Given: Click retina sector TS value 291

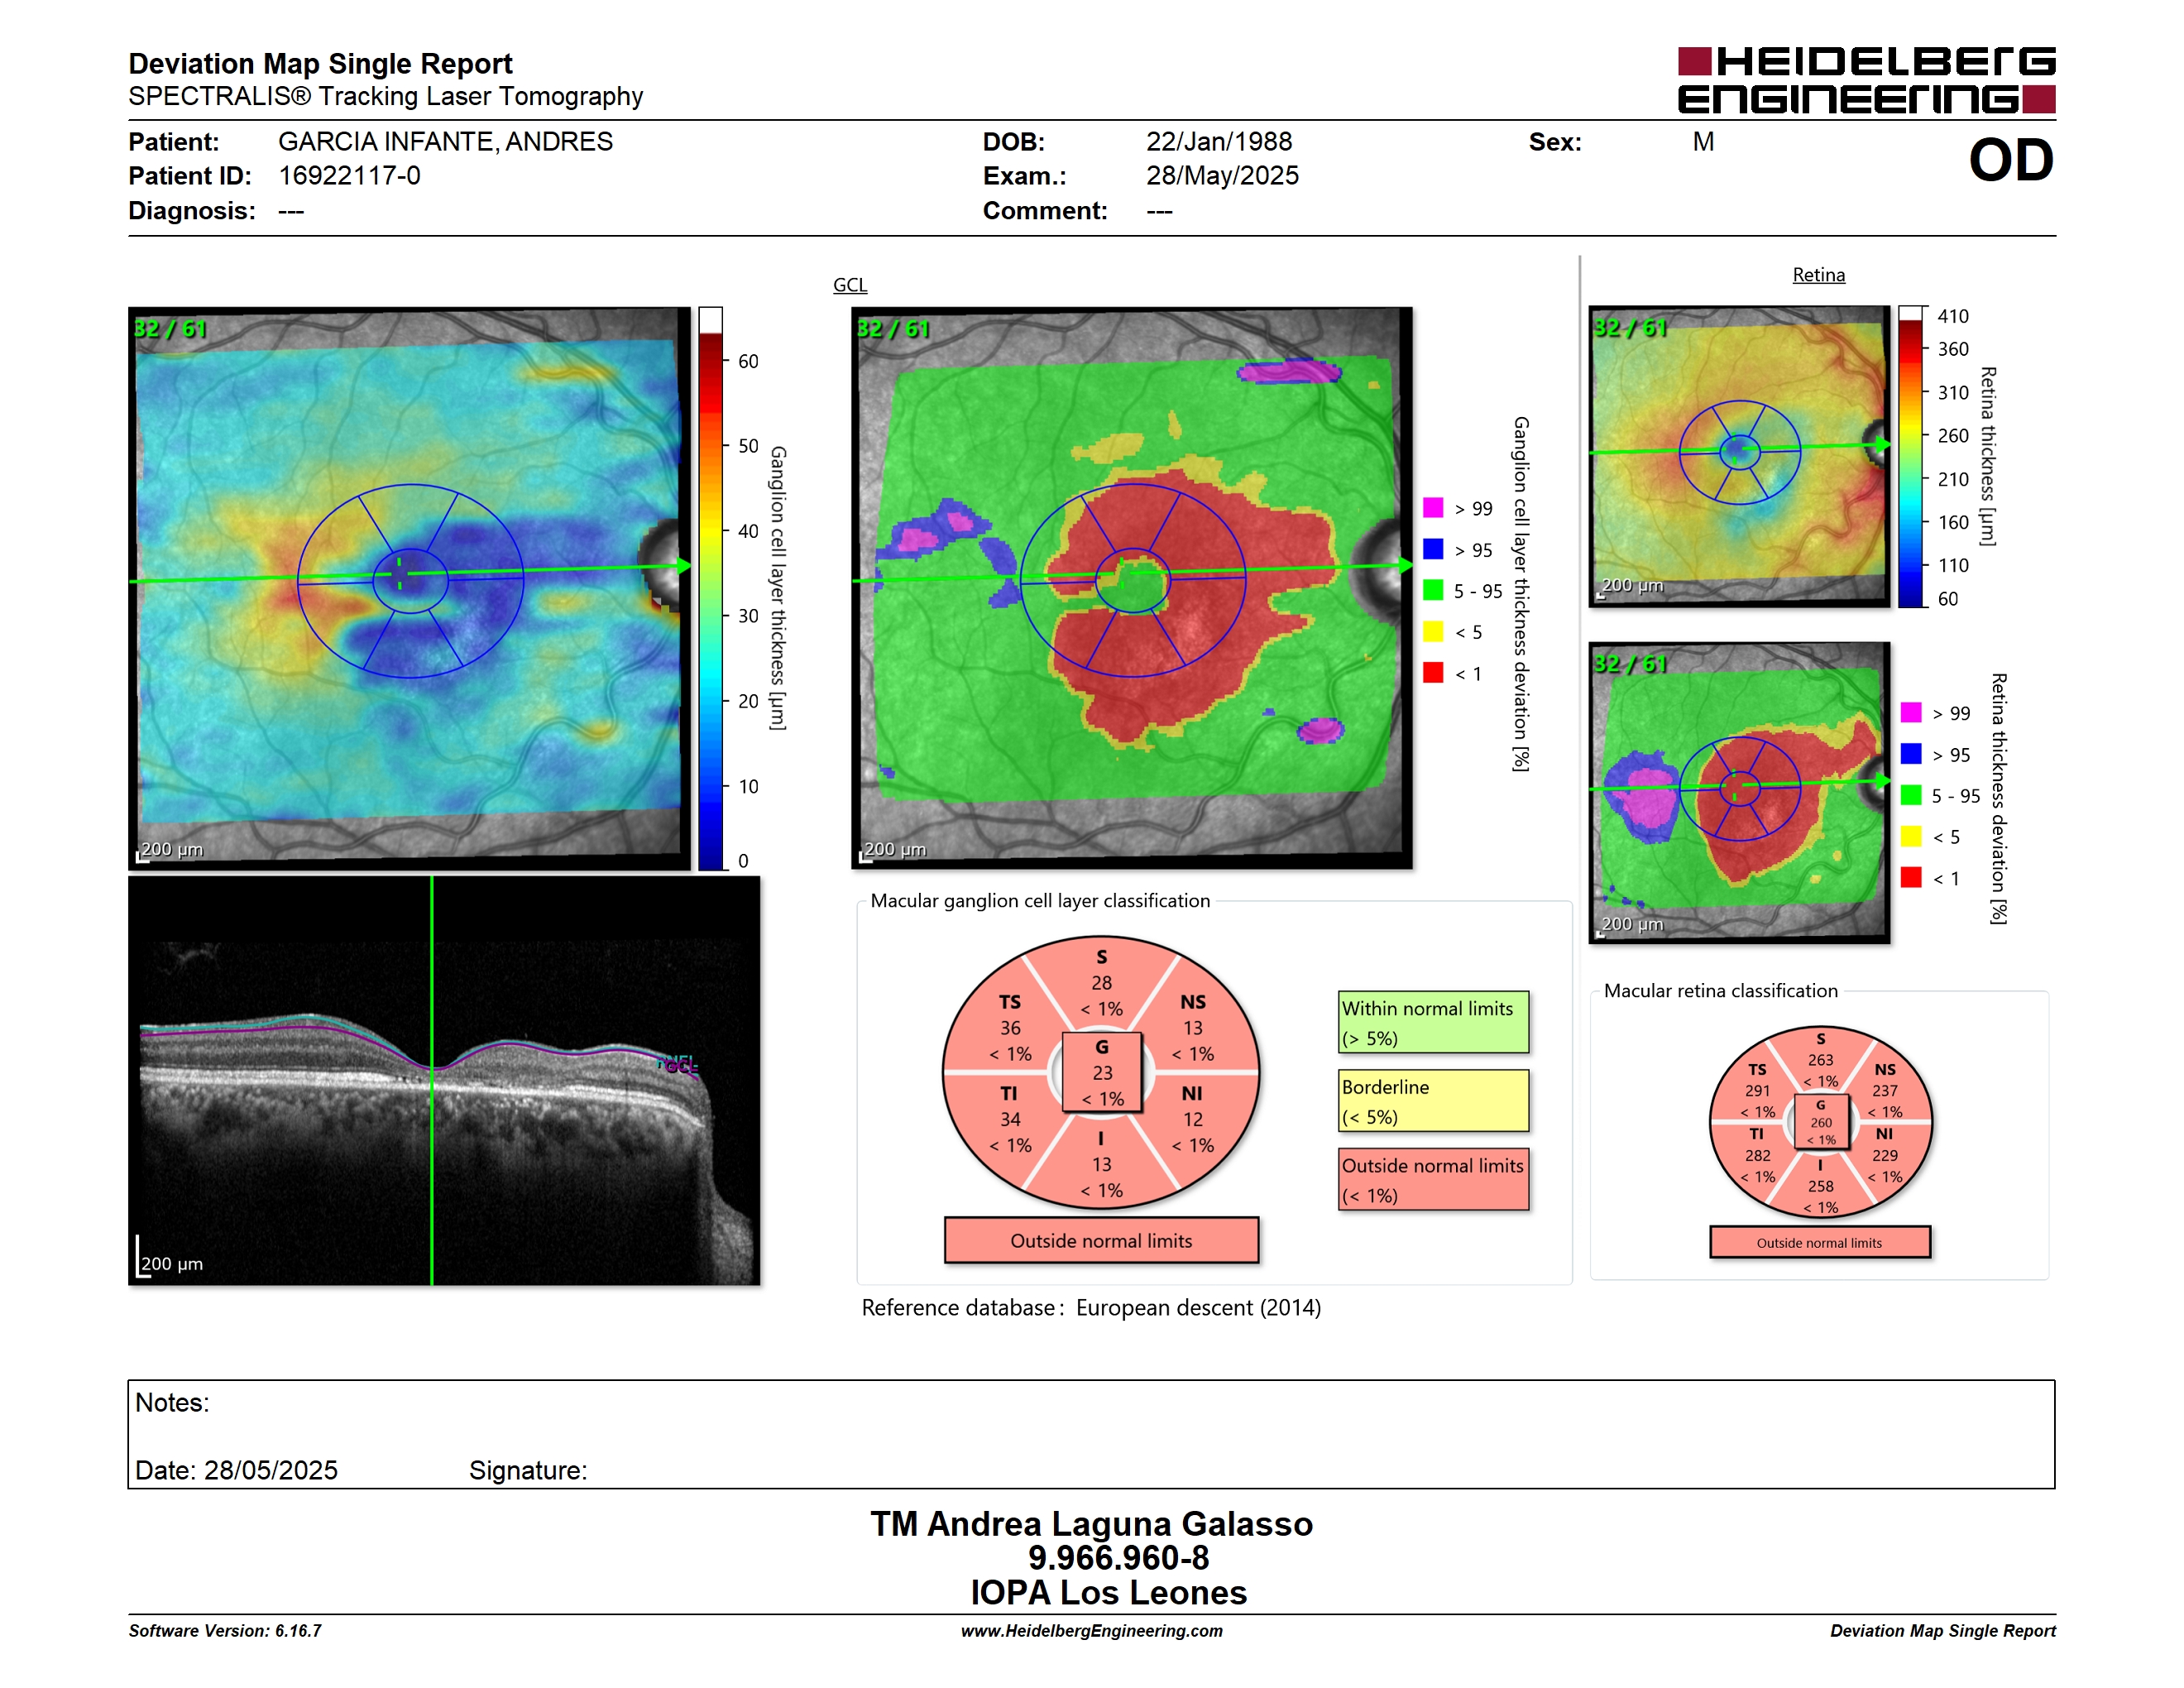Looking at the screenshot, I should 1757,1091.
